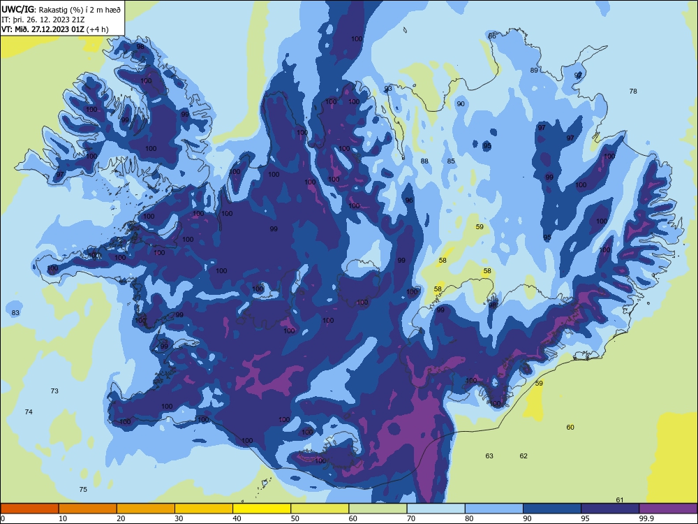Image resolution: width=698 pixels, height=524 pixels.
Task: Click the legend tick label '40'
Action: [237, 518]
